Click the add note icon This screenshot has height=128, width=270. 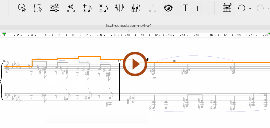(87, 8)
